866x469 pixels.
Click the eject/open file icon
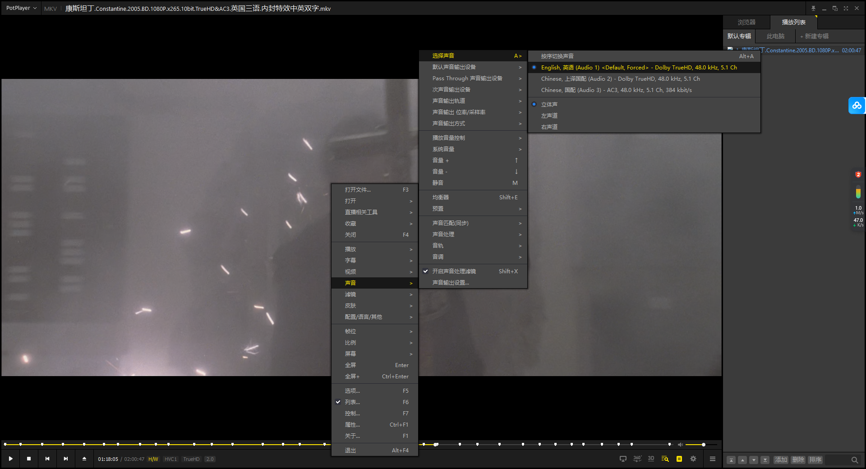[x=84, y=459]
